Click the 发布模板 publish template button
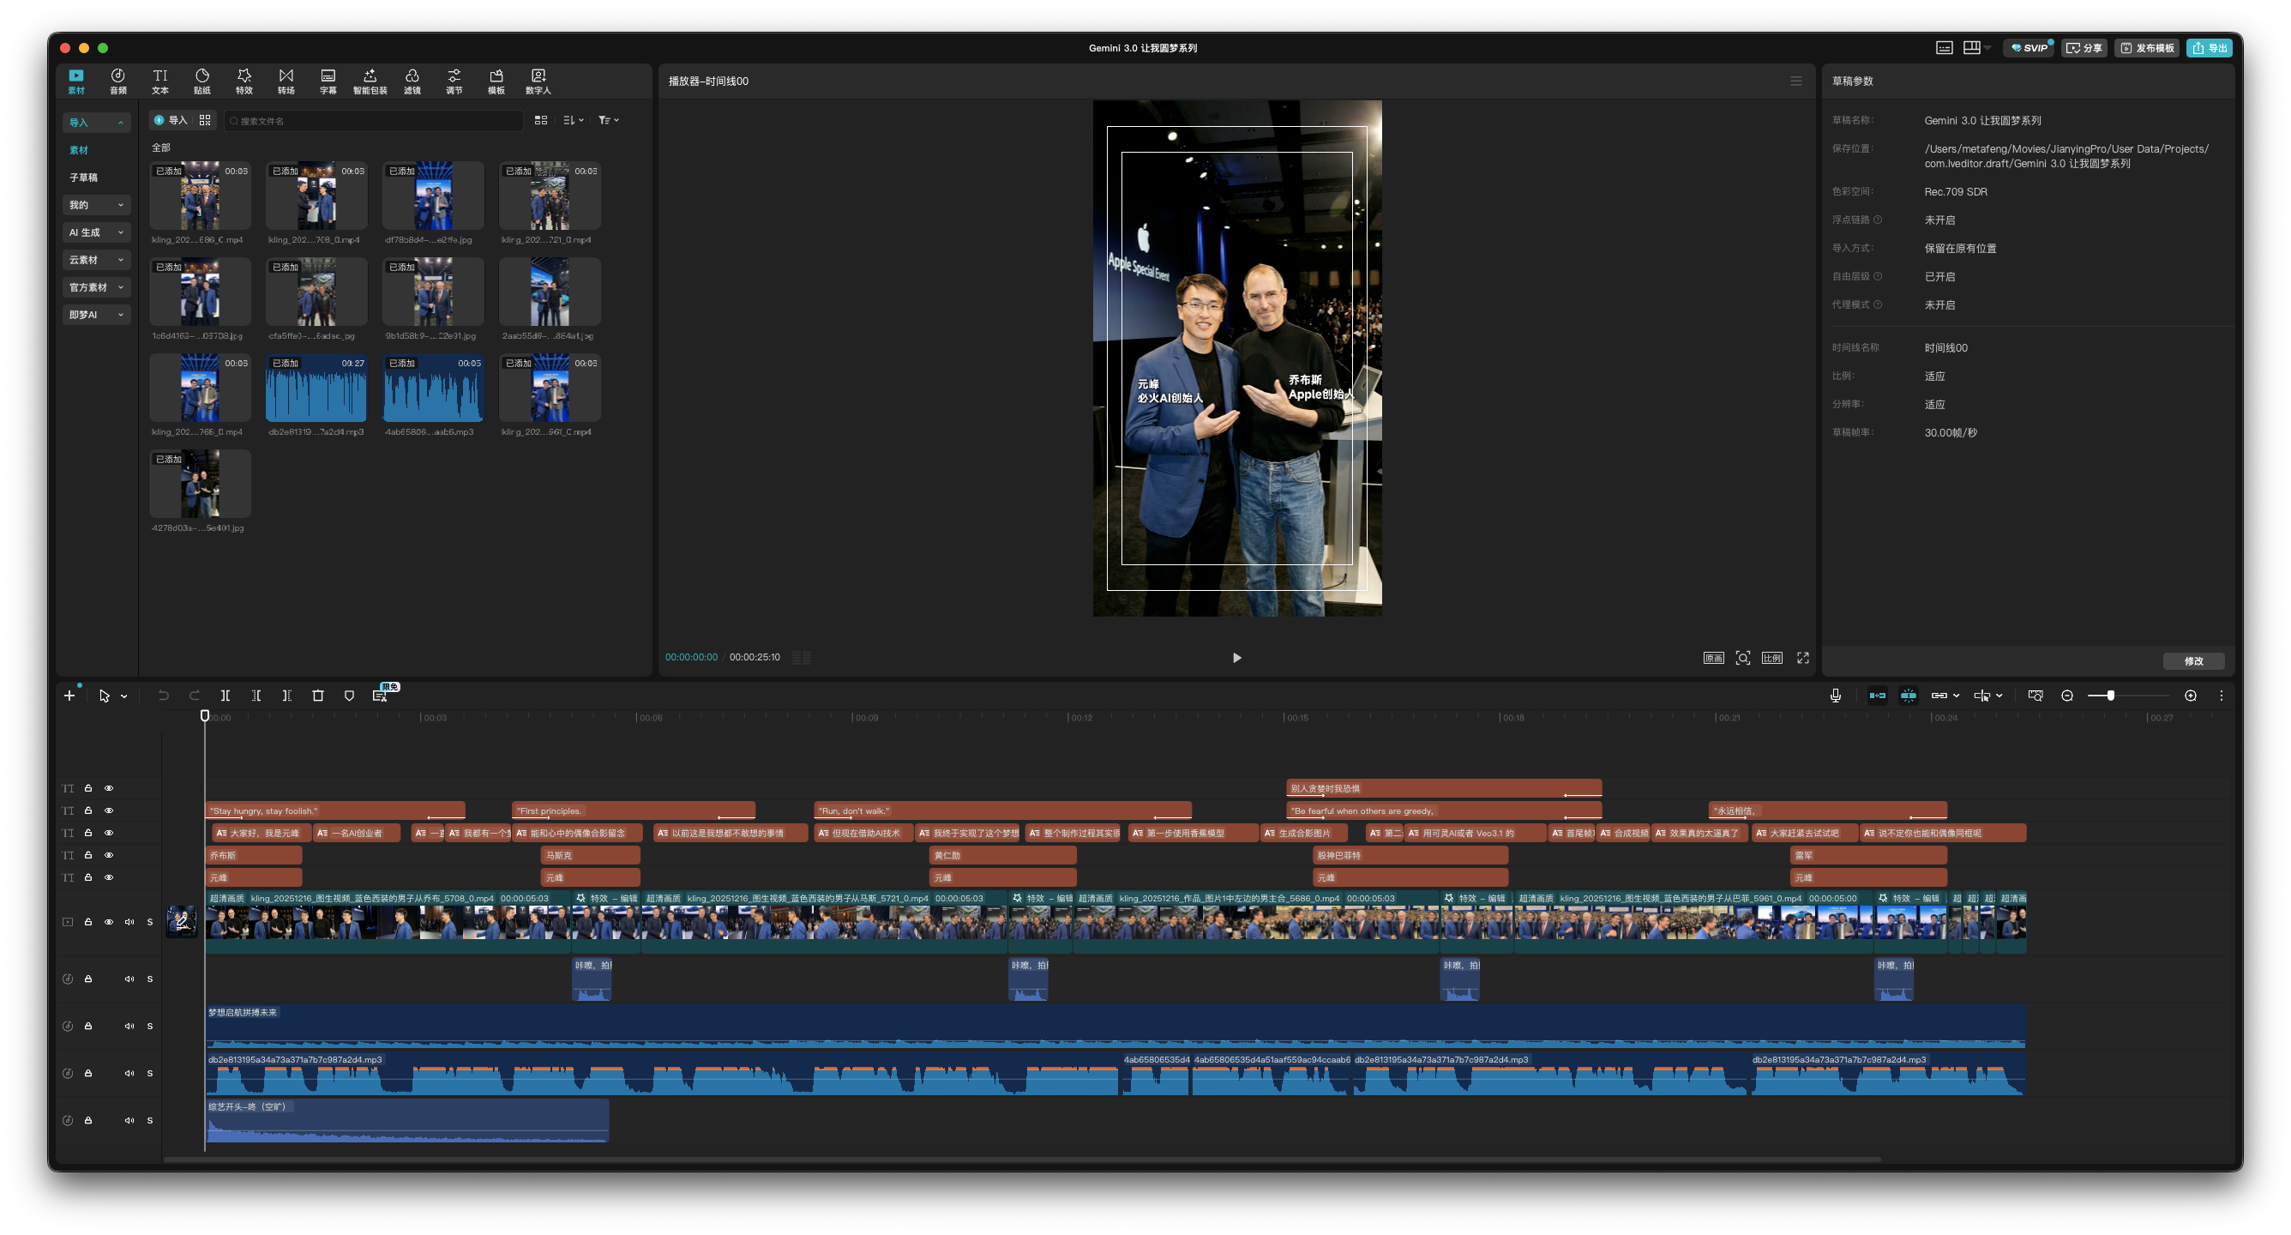Viewport: 2291px width, 1235px height. 2147,48
